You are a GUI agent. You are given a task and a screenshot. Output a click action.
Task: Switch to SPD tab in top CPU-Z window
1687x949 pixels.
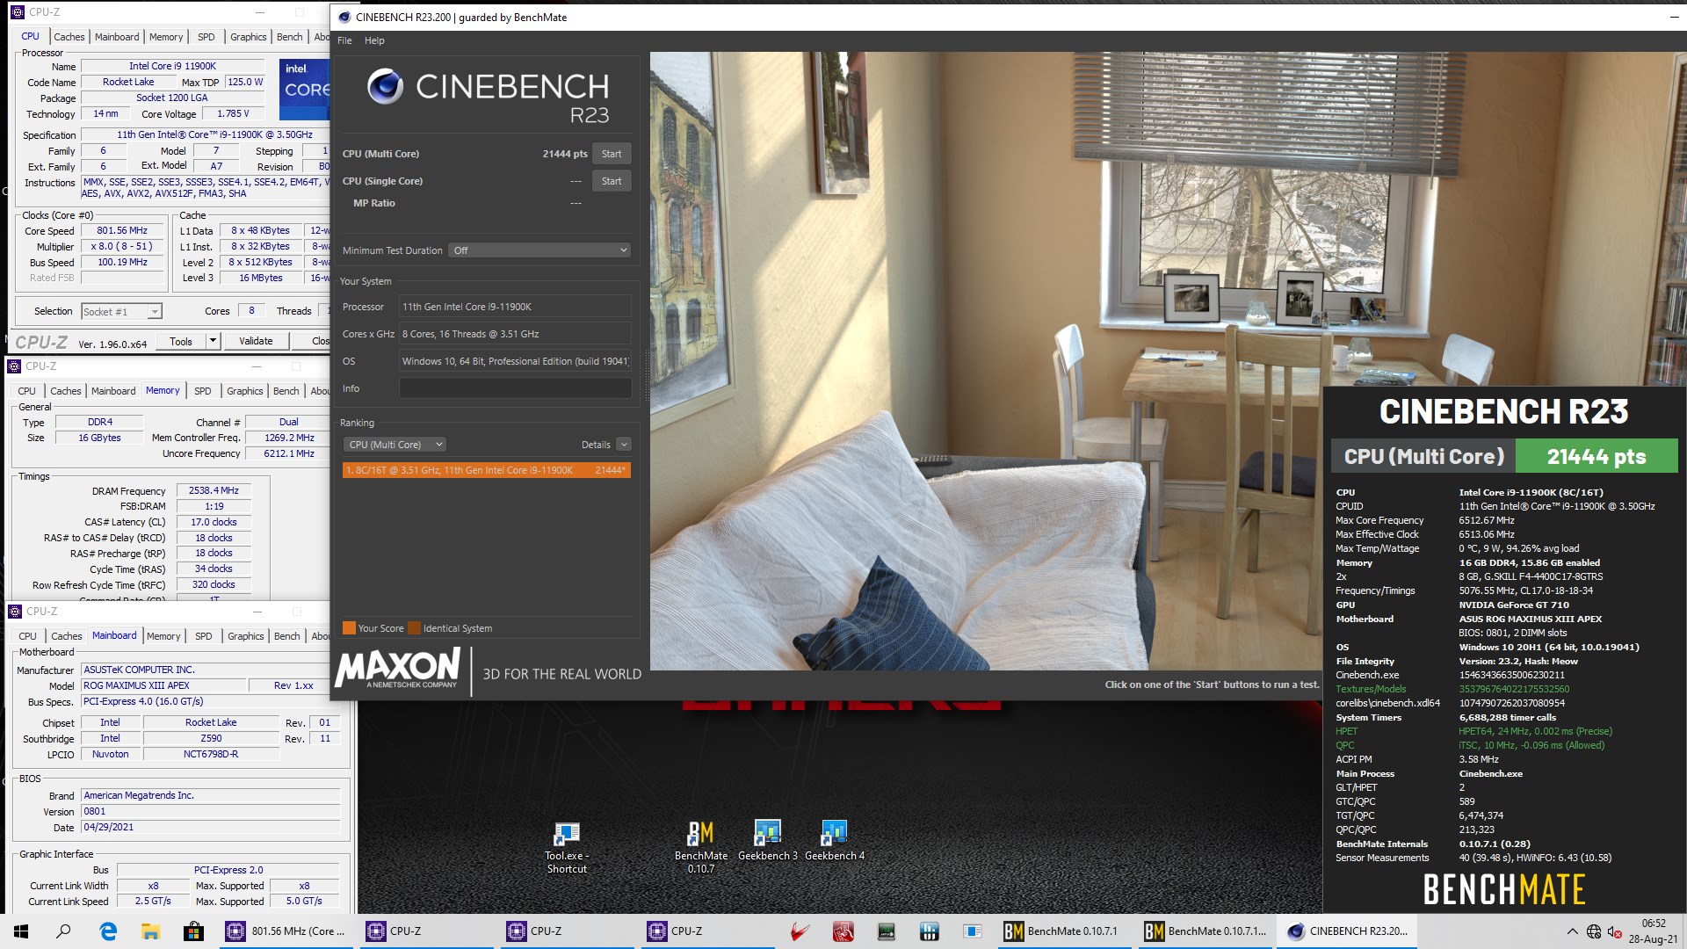206,37
